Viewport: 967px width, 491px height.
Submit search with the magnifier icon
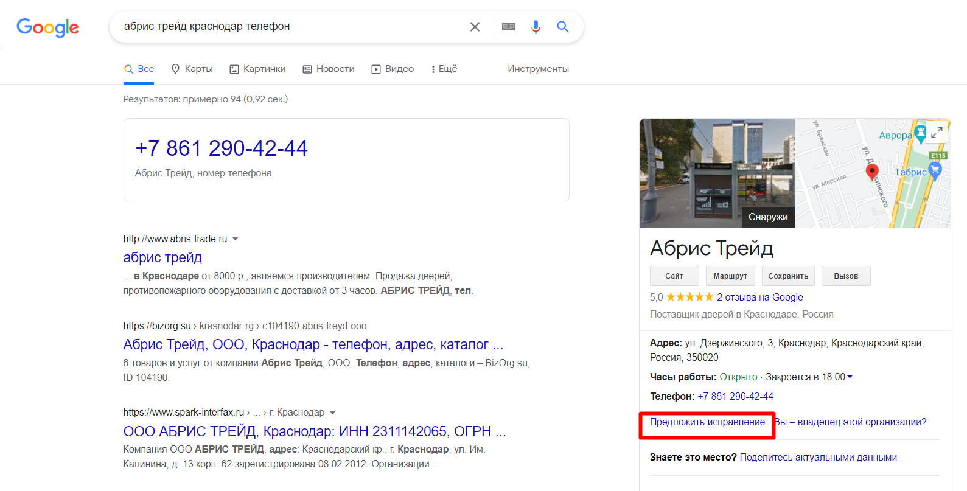(563, 27)
